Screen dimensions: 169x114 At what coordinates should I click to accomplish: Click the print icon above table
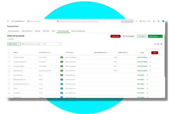158,44
